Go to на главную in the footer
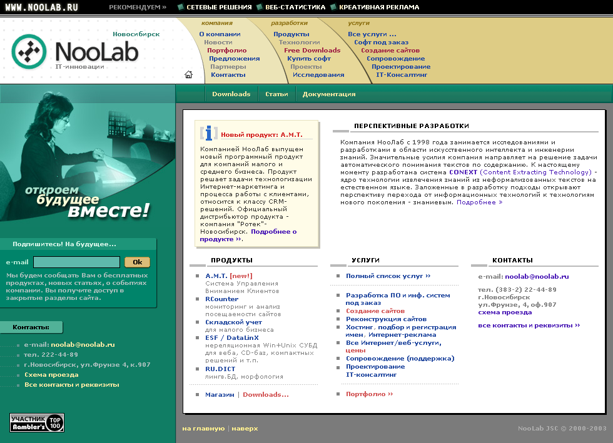Image resolution: width=613 pixels, height=443 pixels. tap(203, 428)
